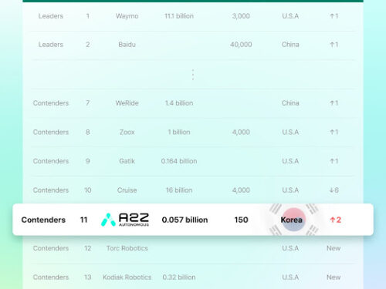Click 'China' in the WeRide row
This screenshot has height=289, width=386.
click(290, 103)
